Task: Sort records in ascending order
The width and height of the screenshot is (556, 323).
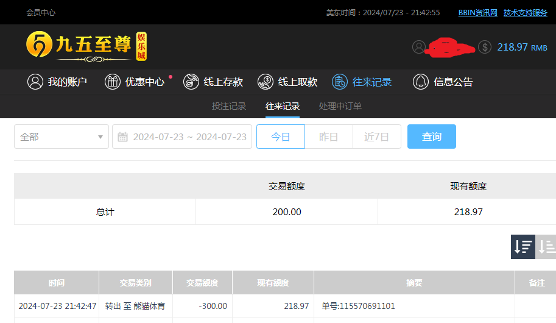Action: pos(546,247)
